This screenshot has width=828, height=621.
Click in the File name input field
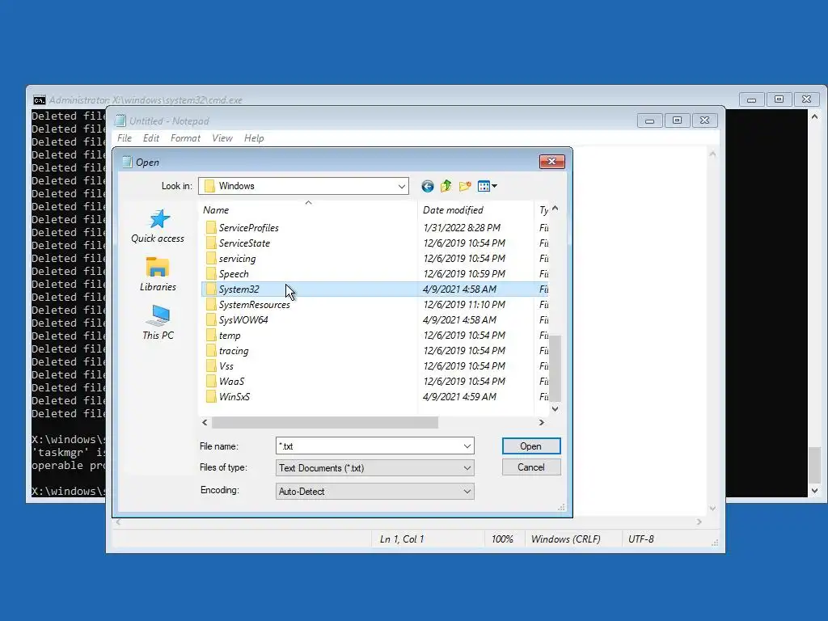369,446
